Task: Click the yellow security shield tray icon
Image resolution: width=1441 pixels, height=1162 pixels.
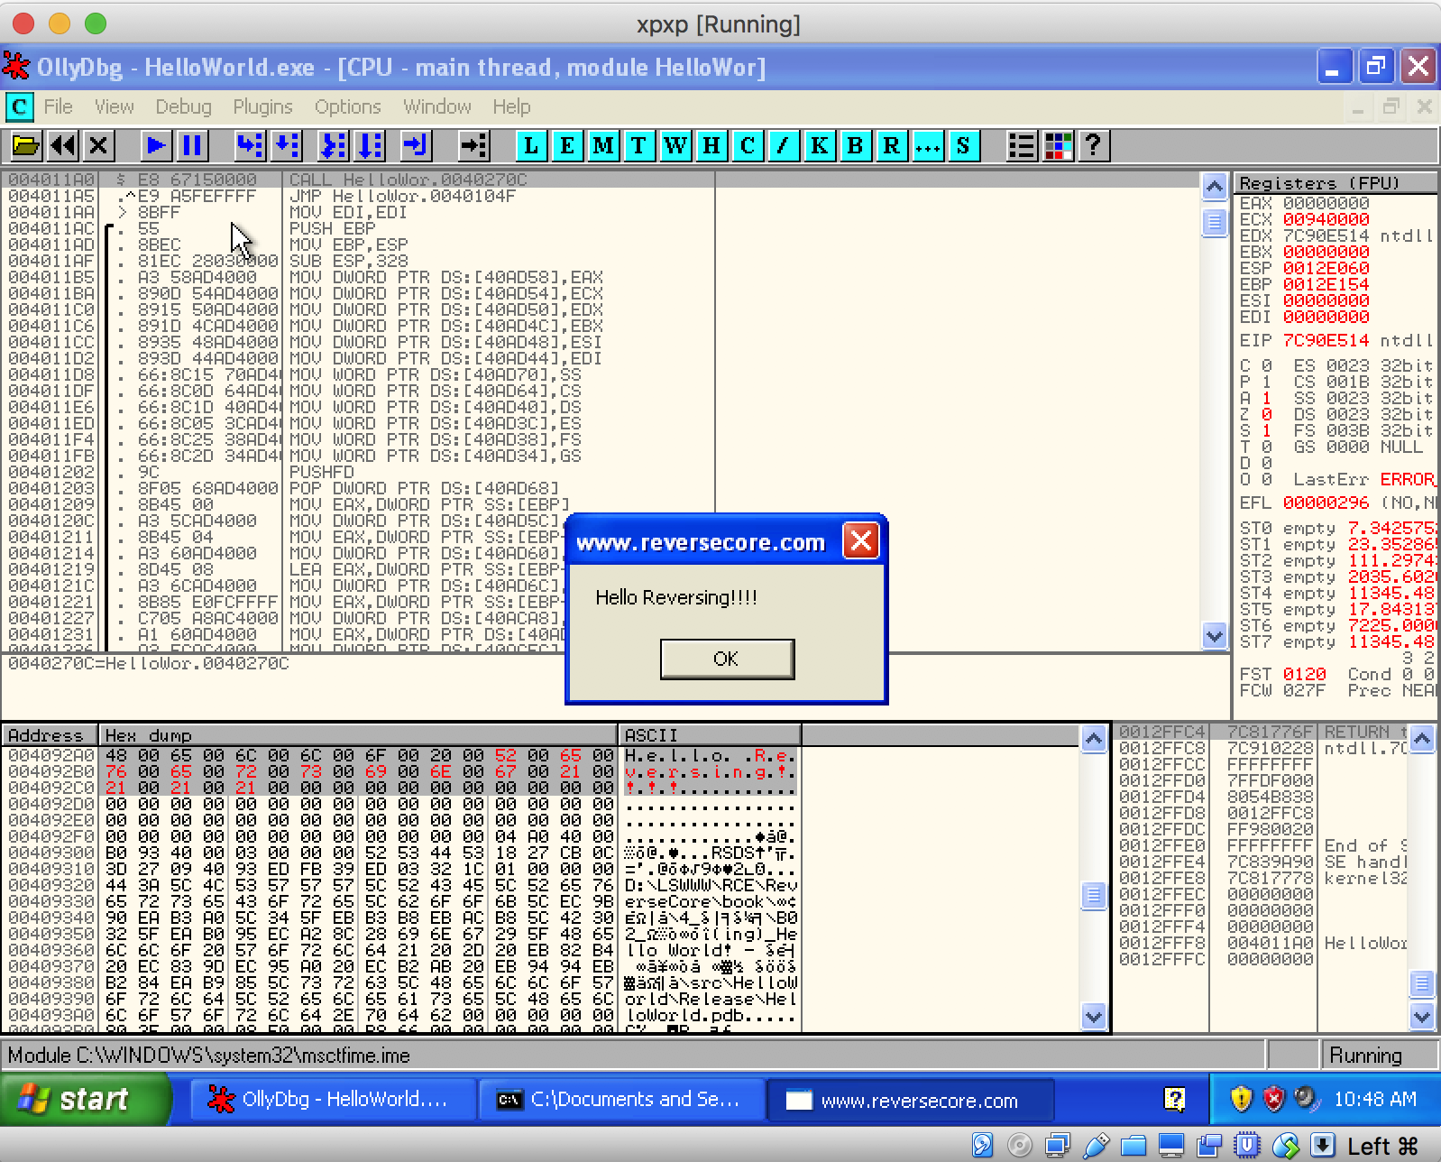Action: coord(1242,1099)
